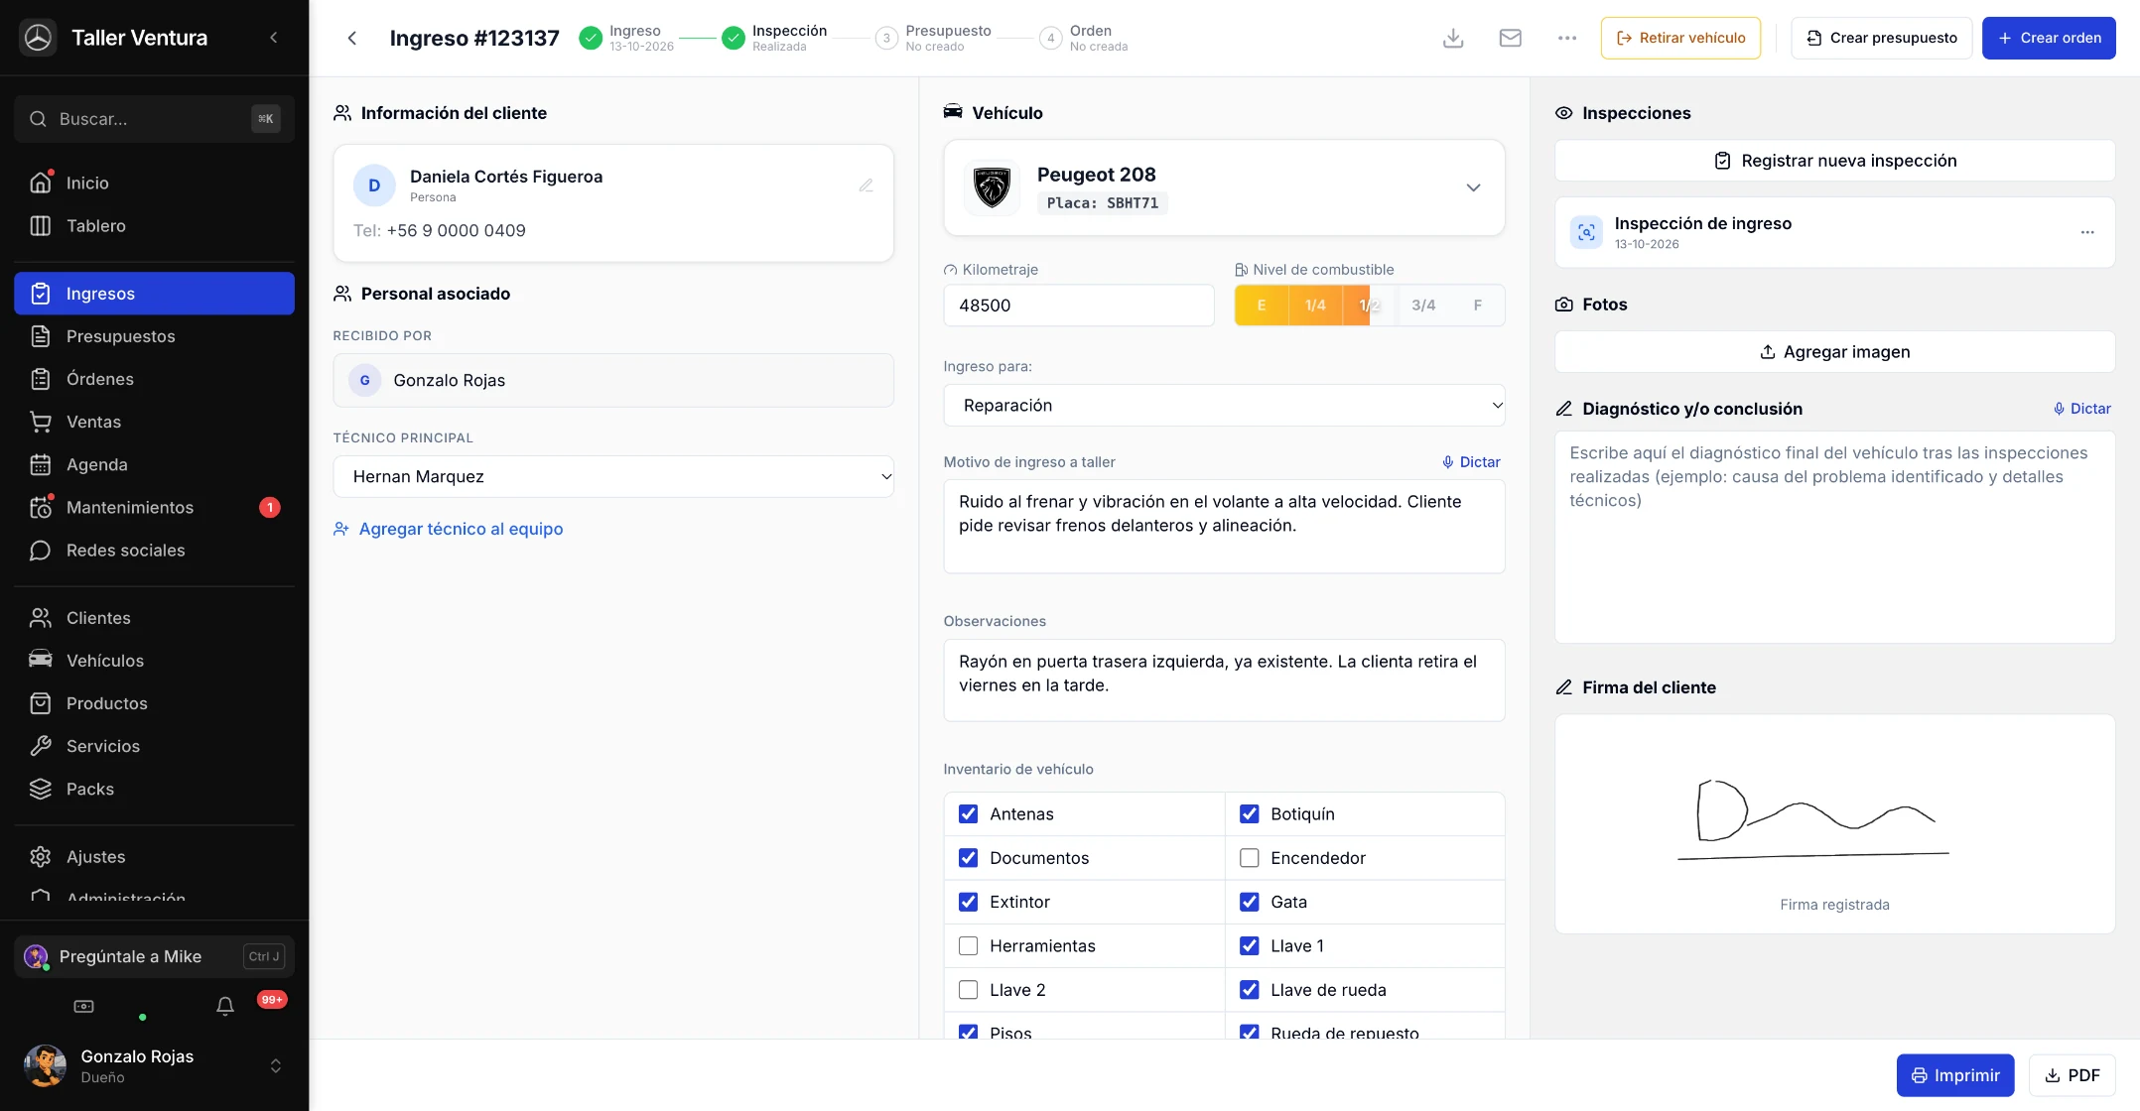2140x1111 pixels.
Task: Click the Gonzalo Rojas profile avatar
Action: click(x=45, y=1065)
